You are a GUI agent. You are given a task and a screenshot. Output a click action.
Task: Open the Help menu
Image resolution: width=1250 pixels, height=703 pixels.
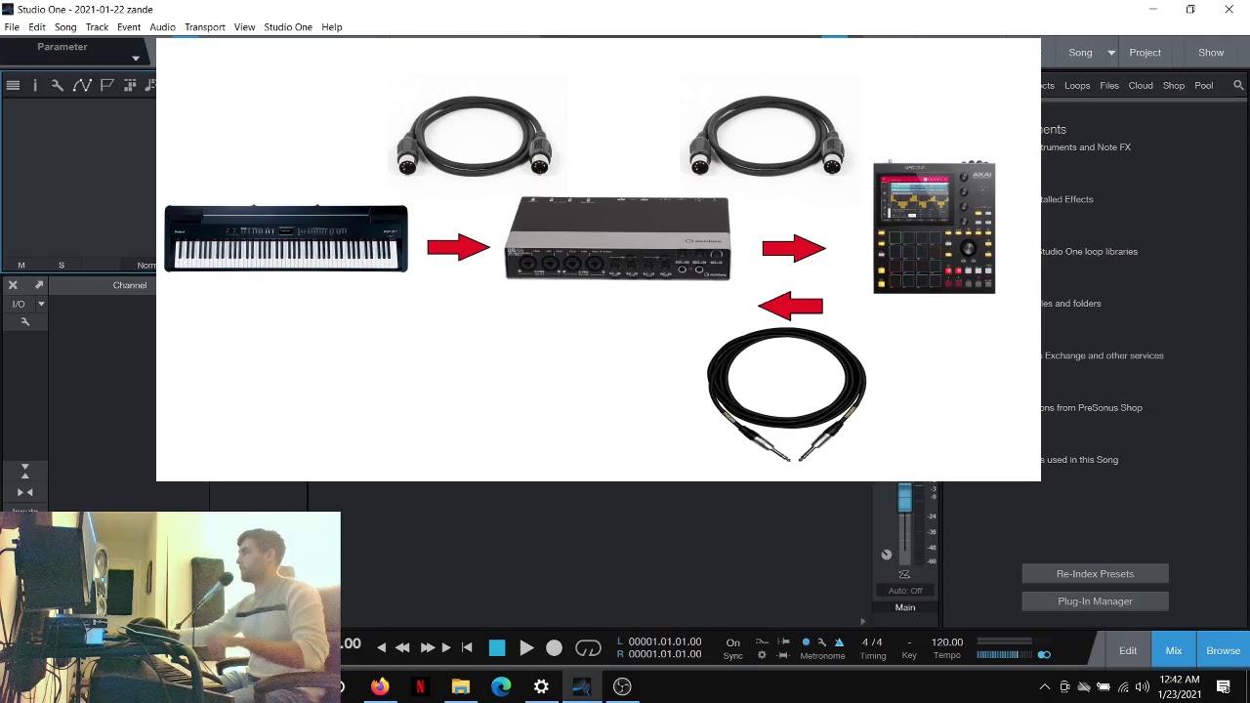click(x=332, y=27)
